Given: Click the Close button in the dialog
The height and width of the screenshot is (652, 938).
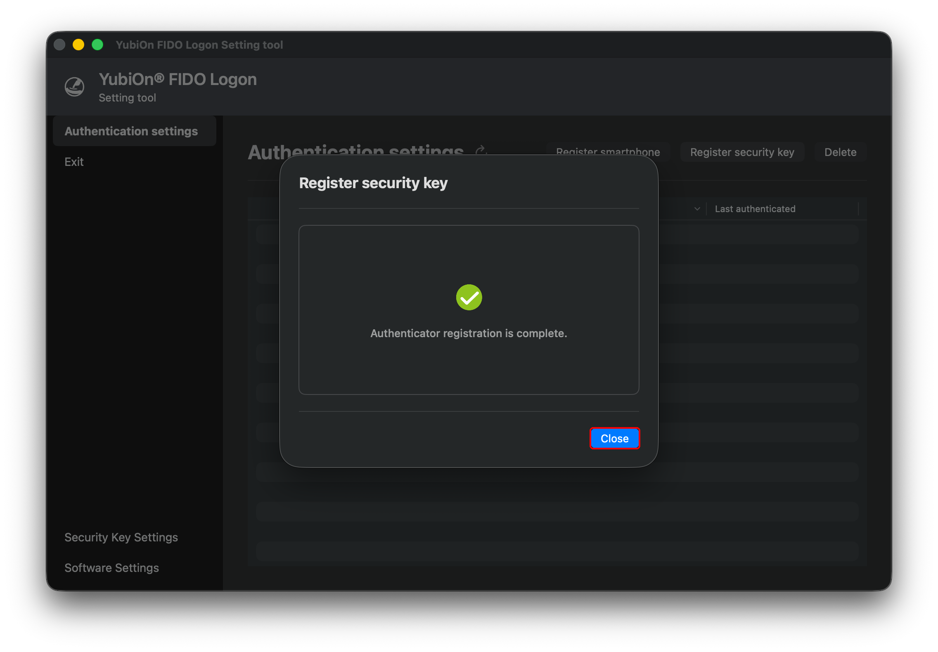Looking at the screenshot, I should (x=614, y=438).
